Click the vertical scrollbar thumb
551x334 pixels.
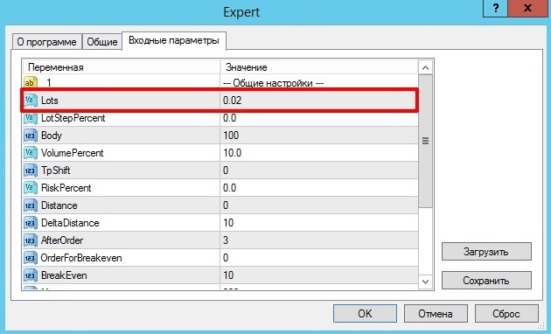[x=425, y=141]
